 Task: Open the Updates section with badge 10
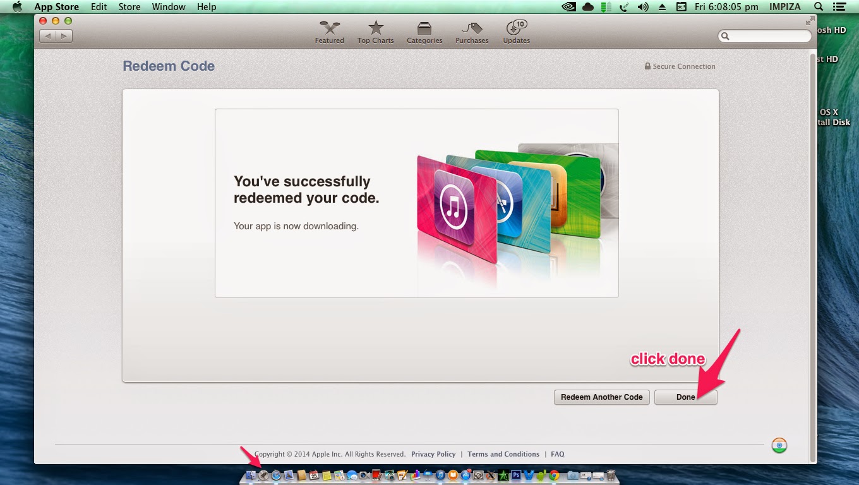click(x=517, y=32)
